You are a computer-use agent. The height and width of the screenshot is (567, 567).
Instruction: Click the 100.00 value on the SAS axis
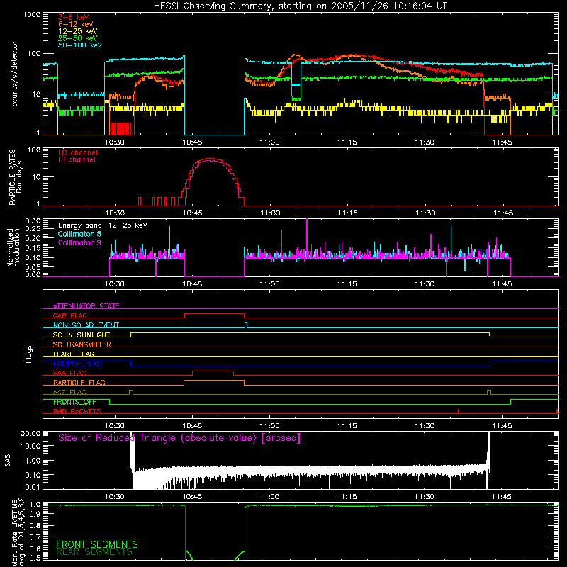(x=28, y=434)
